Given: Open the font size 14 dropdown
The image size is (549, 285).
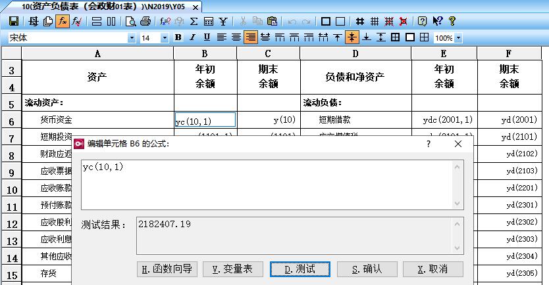Looking at the screenshot, I should tap(165, 38).
